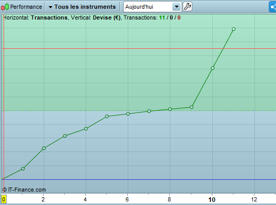
Task: Click the data point at transaction 3
Action: (65, 136)
